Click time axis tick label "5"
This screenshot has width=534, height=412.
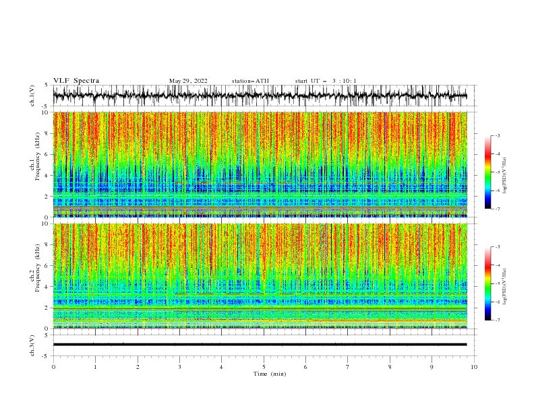coord(264,367)
